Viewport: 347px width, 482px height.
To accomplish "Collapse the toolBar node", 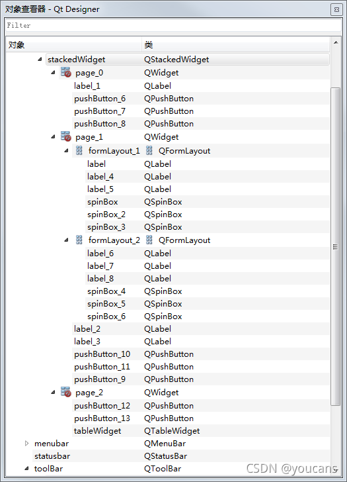I will click(x=26, y=469).
